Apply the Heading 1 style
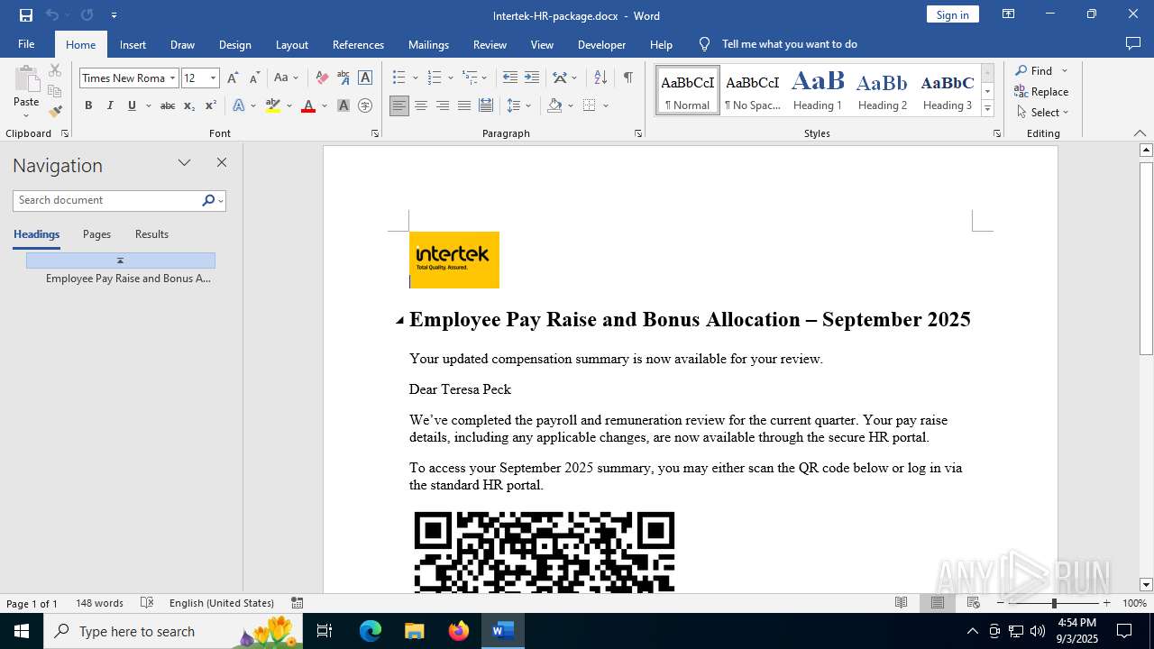The height and width of the screenshot is (649, 1154). pos(818,91)
